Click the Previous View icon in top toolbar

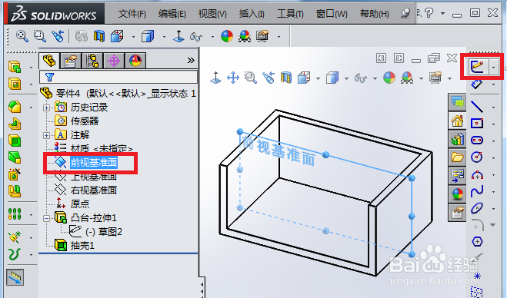(58, 36)
